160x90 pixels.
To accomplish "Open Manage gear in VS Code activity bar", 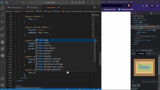I will (2, 85).
